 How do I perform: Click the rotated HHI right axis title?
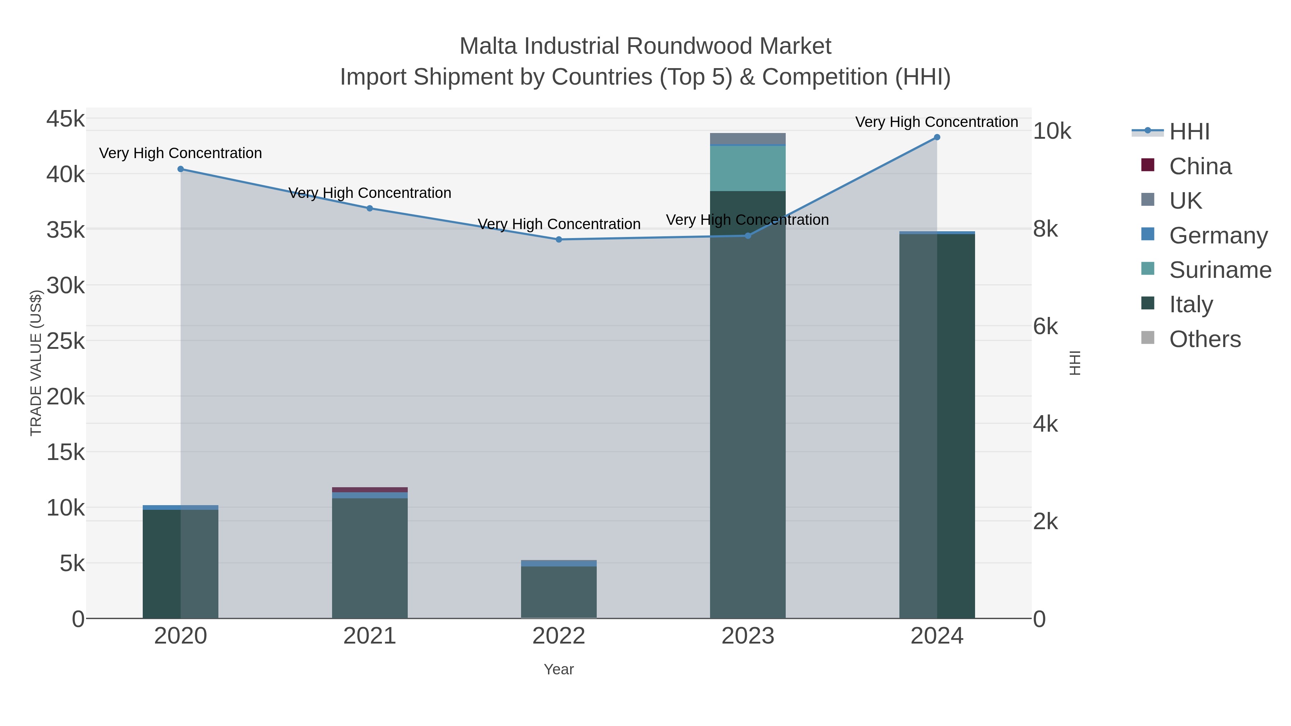[x=1075, y=363]
